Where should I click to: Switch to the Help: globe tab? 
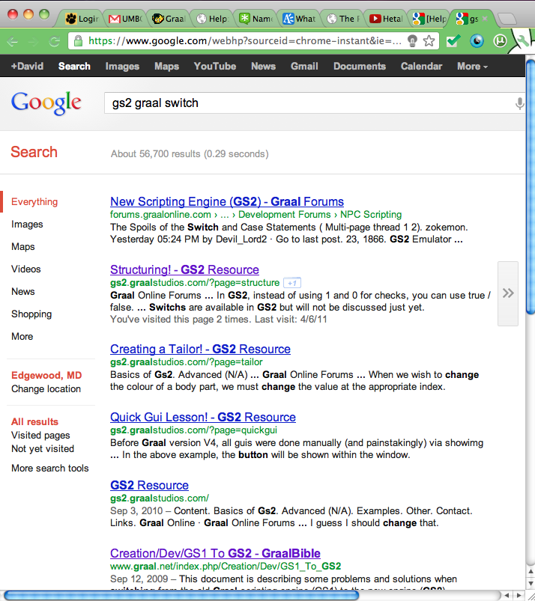pos(212,19)
